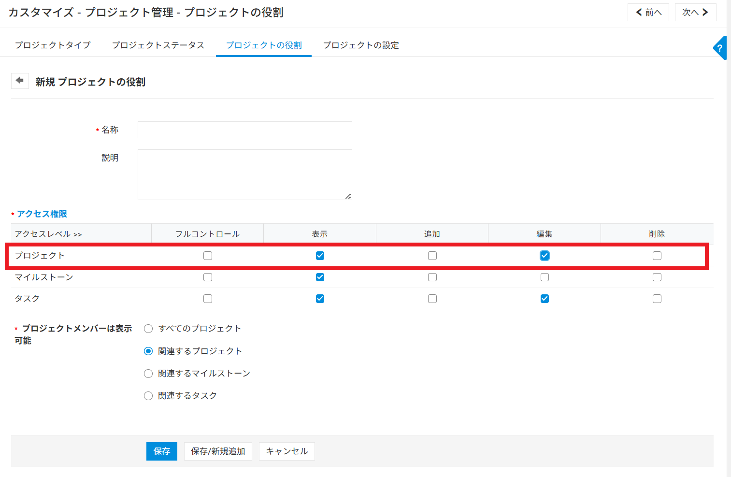Select the 関連するタスク radio option
Viewport: 731px width, 477px height.
(148, 396)
